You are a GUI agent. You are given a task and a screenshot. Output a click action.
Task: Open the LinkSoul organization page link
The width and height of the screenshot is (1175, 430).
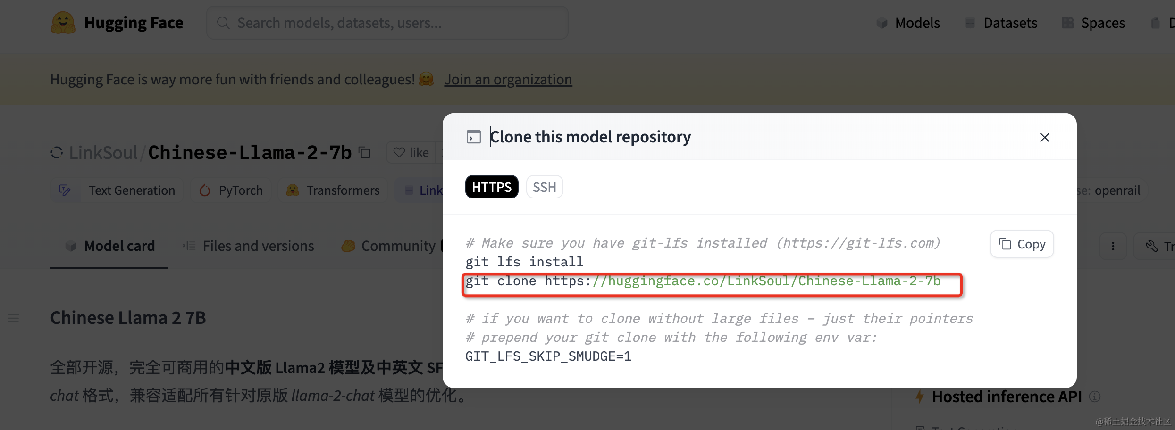click(103, 152)
